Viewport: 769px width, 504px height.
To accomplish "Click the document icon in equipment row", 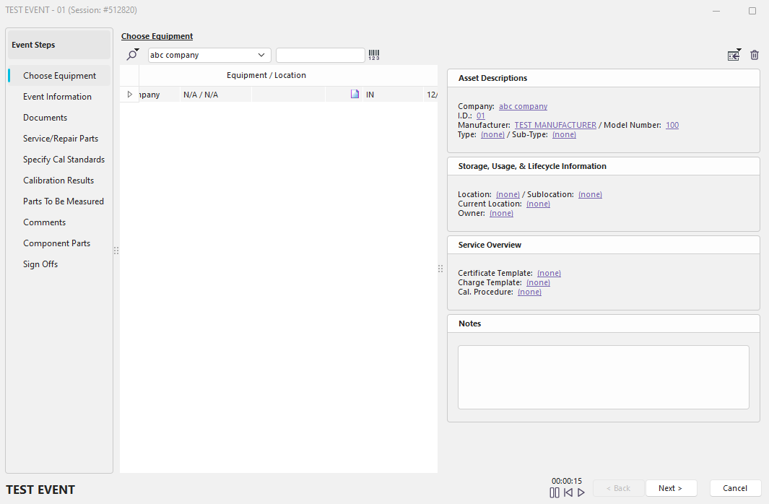I will click(x=355, y=95).
